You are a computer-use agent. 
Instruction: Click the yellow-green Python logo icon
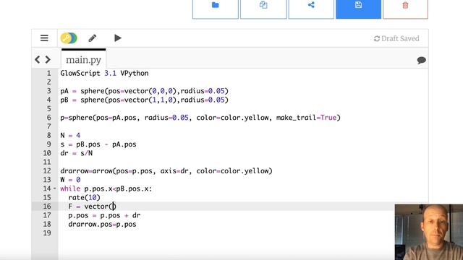(x=69, y=38)
